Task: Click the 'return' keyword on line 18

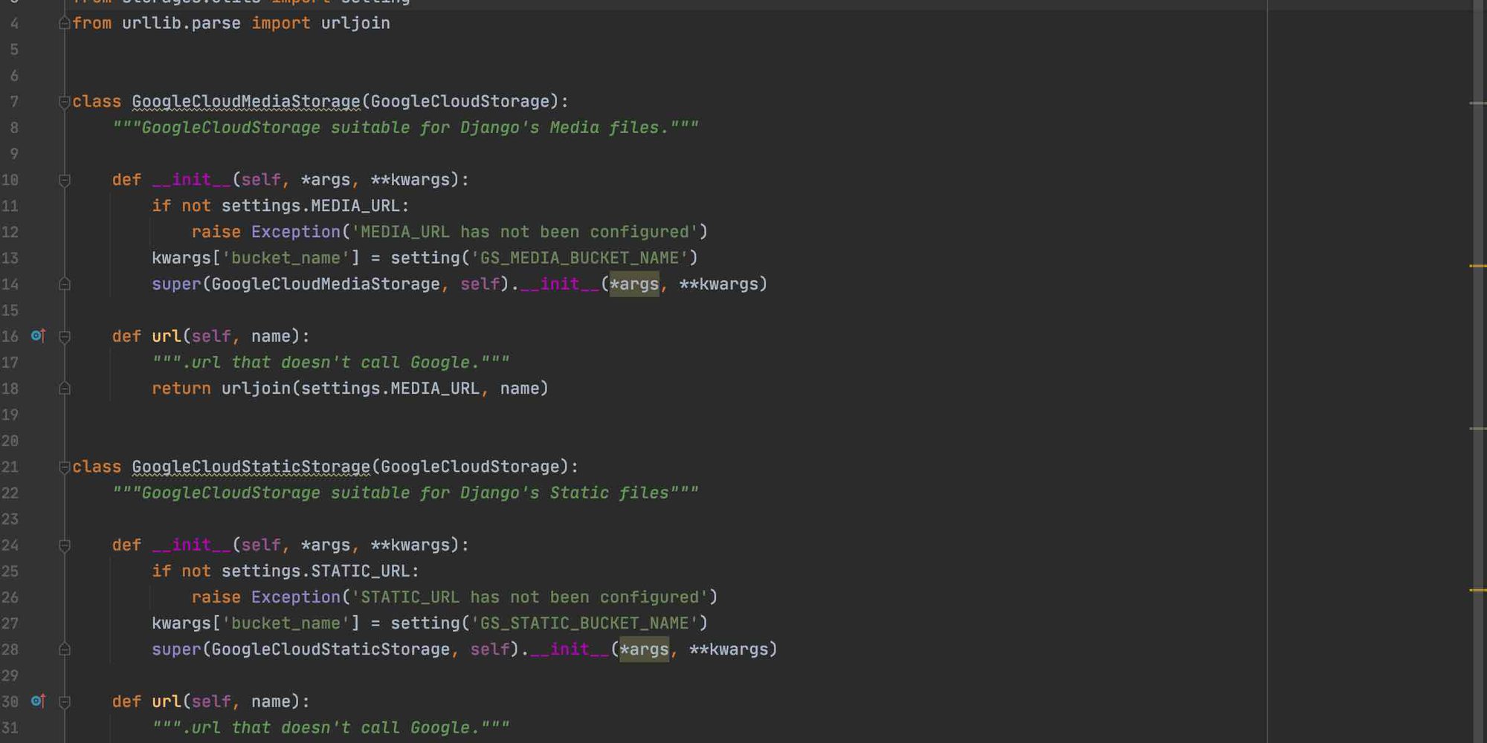Action: point(181,389)
